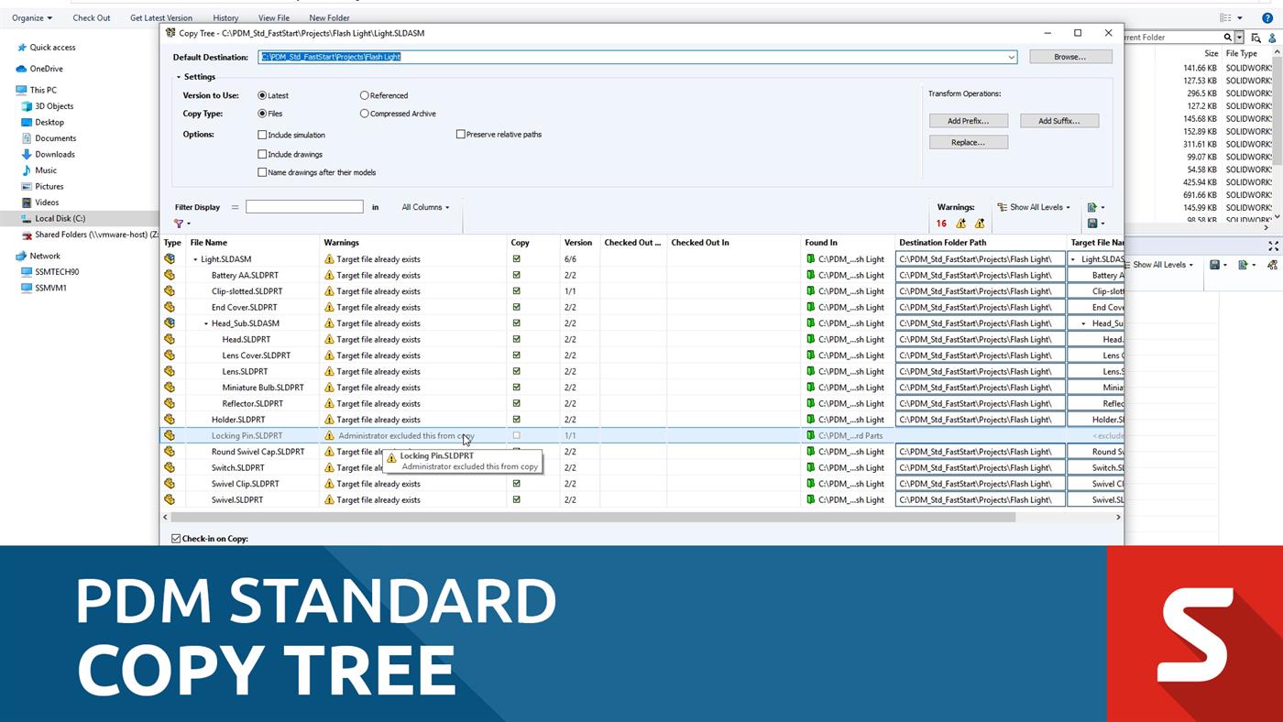Check the Copy checkbox for Locking Pin.SLDPRT
The width and height of the screenshot is (1283, 722).
click(x=516, y=435)
